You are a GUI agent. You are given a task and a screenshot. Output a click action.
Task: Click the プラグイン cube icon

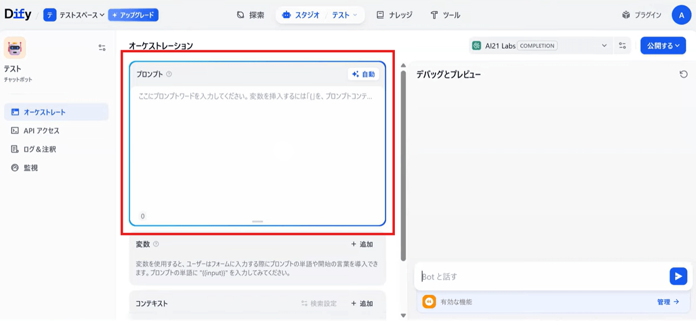pos(626,15)
